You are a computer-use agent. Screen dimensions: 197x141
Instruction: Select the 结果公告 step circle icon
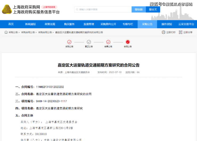tap(108, 42)
